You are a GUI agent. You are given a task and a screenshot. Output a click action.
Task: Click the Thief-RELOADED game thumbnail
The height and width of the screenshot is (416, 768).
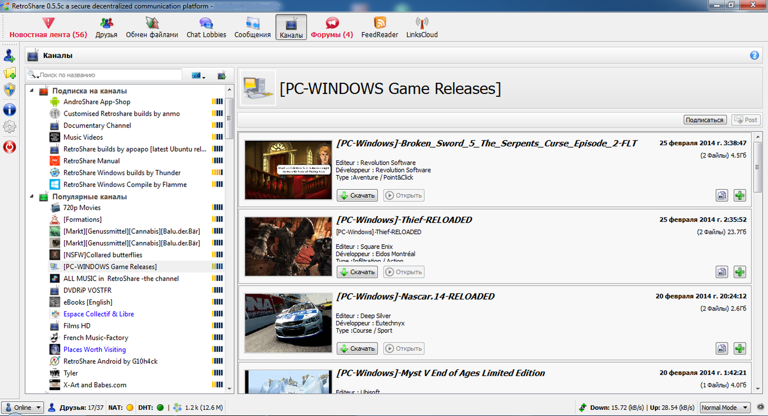pyautogui.click(x=288, y=246)
